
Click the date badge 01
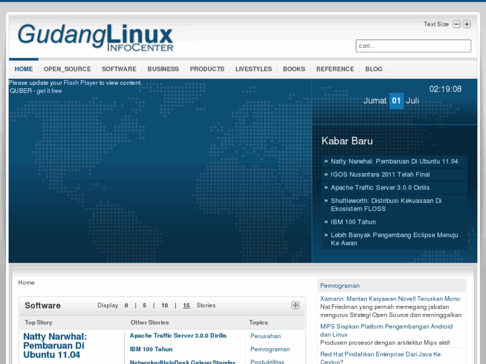click(396, 101)
